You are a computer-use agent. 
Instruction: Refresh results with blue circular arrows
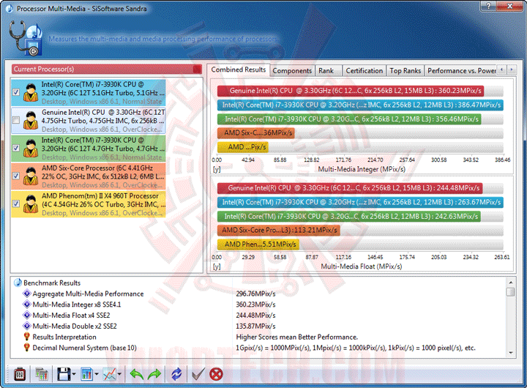point(176,374)
